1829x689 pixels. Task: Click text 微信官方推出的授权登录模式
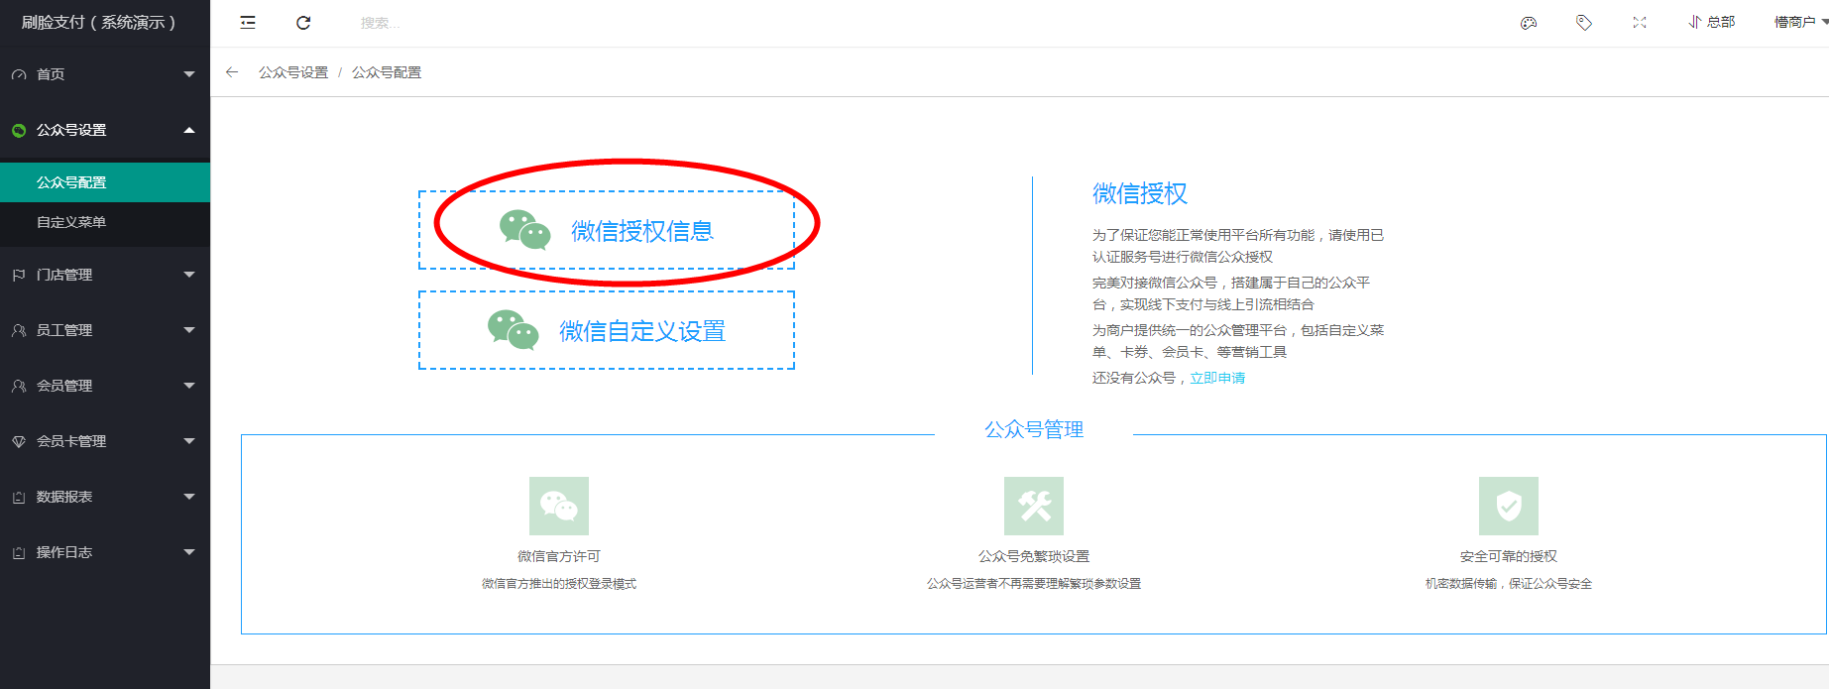[559, 584]
